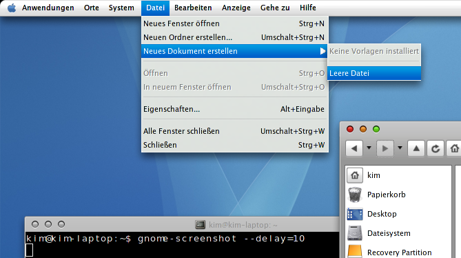Click the terminal title kim@kim-laptop: ~

point(243,225)
